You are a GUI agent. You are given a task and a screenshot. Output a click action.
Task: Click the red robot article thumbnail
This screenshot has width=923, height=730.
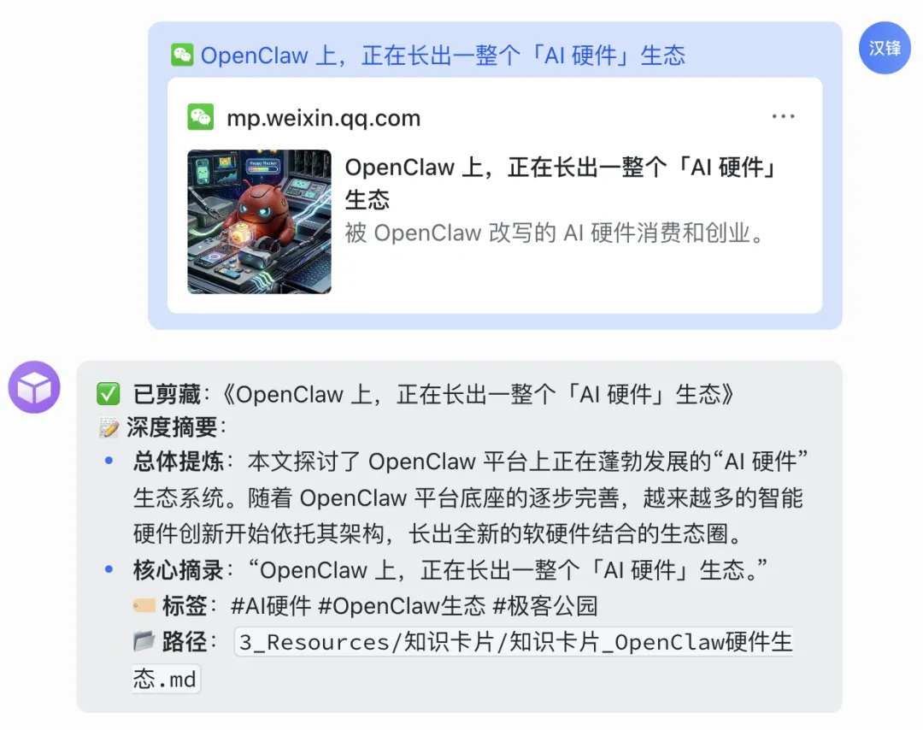coord(259,221)
